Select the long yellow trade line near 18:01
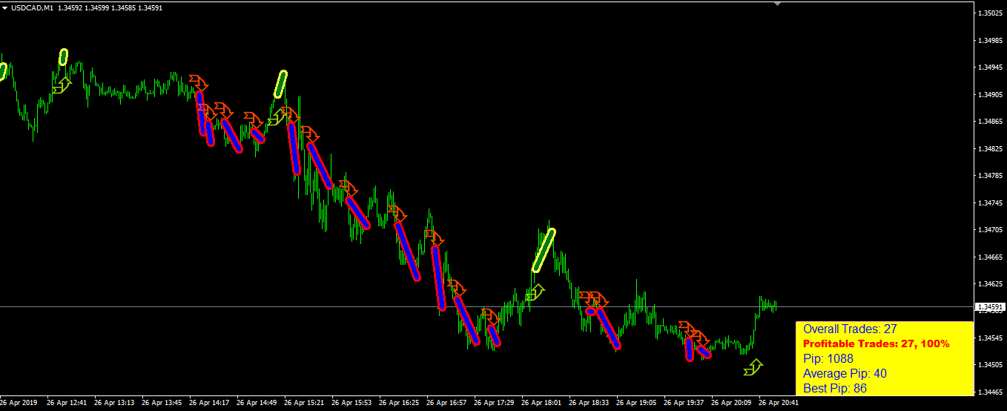The width and height of the screenshot is (1007, 411). [544, 250]
